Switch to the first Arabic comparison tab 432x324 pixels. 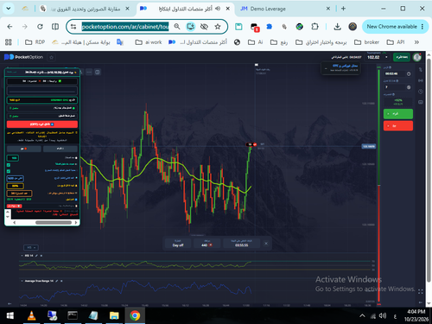[84, 9]
